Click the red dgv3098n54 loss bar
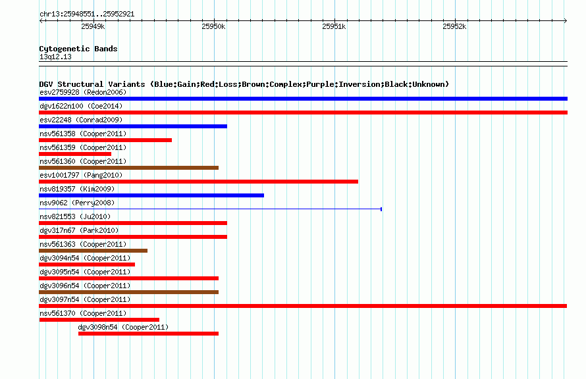The width and height of the screenshot is (586, 379). click(148, 334)
